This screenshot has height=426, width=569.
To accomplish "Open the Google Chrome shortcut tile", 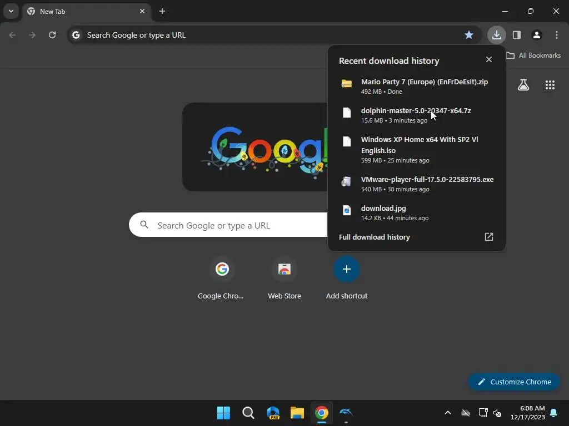I will pos(222,278).
